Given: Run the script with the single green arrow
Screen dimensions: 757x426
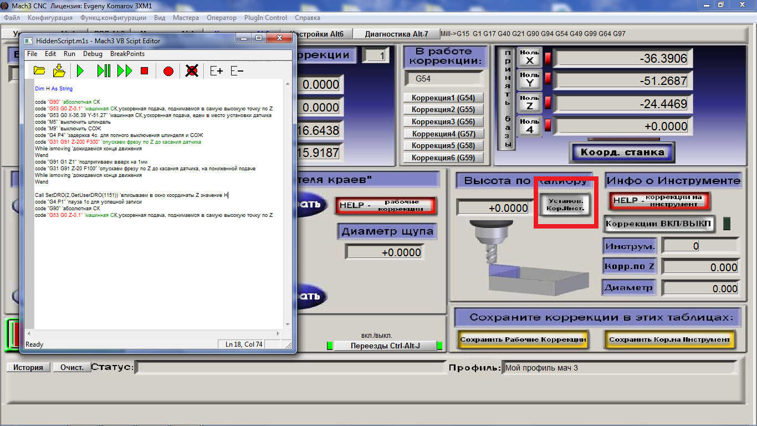Looking at the screenshot, I should pyautogui.click(x=80, y=71).
